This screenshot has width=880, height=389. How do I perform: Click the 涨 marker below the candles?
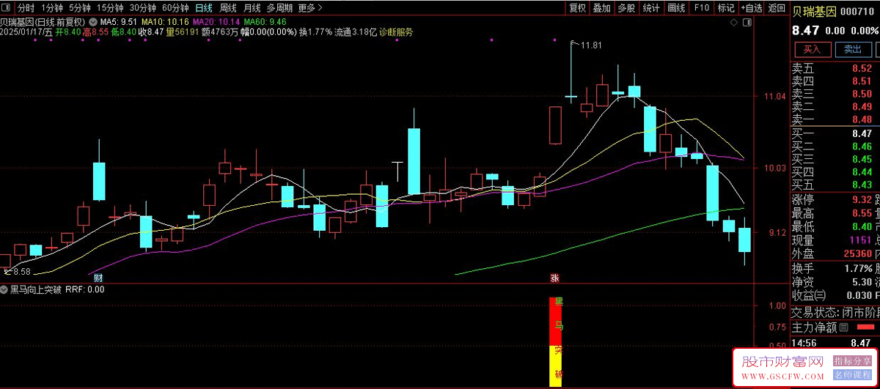[x=555, y=278]
